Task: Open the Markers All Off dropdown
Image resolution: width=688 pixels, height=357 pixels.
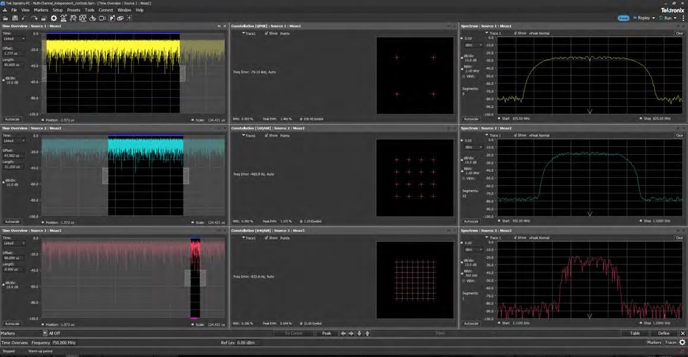Action: coord(45,333)
